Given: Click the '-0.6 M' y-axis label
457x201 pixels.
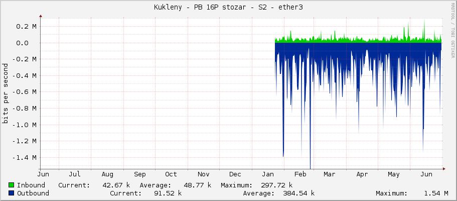Looking at the screenshot, I should 24,92.
